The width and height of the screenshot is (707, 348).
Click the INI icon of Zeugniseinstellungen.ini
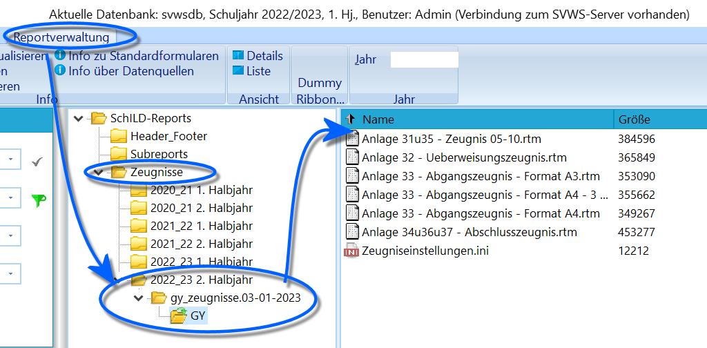pyautogui.click(x=351, y=251)
